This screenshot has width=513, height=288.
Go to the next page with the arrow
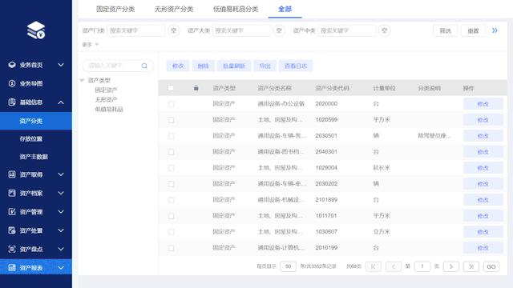451,266
